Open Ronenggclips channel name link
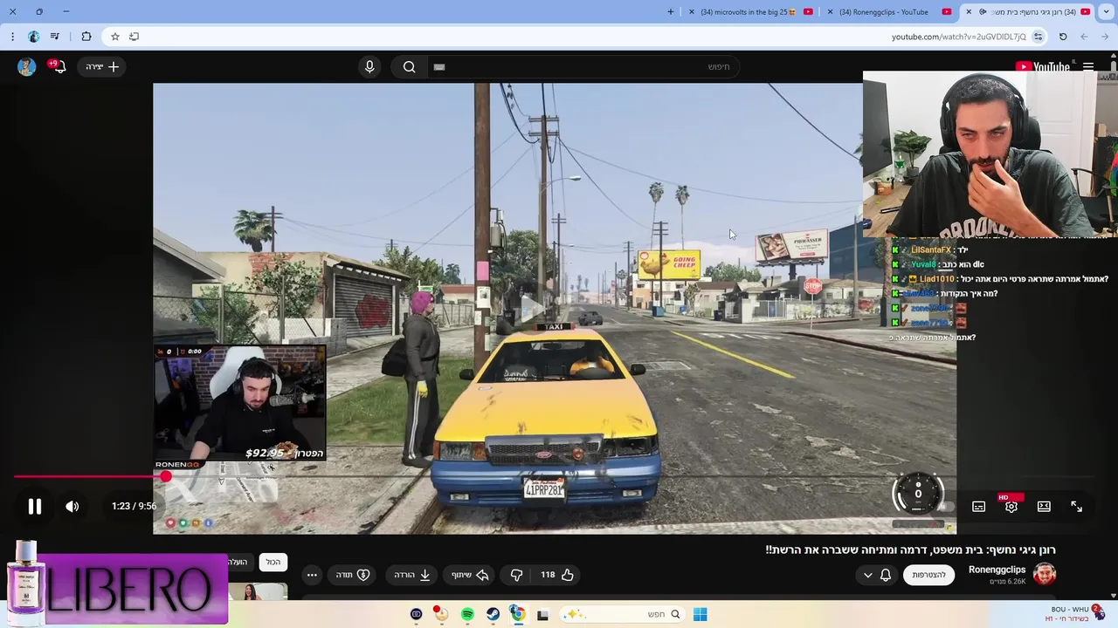 997,570
